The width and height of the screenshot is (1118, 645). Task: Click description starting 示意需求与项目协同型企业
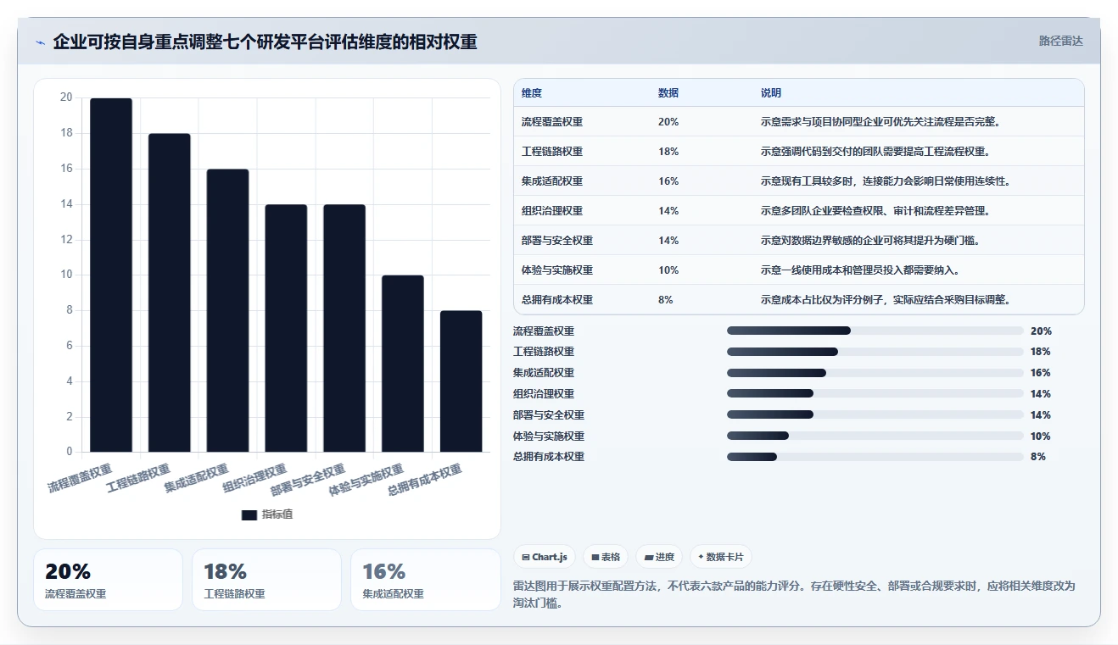881,121
